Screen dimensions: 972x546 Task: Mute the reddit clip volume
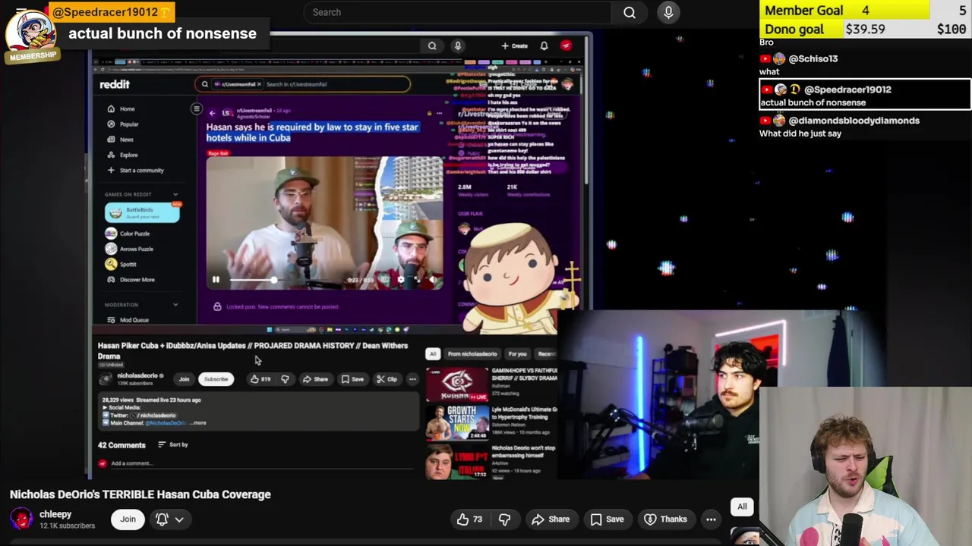point(431,280)
